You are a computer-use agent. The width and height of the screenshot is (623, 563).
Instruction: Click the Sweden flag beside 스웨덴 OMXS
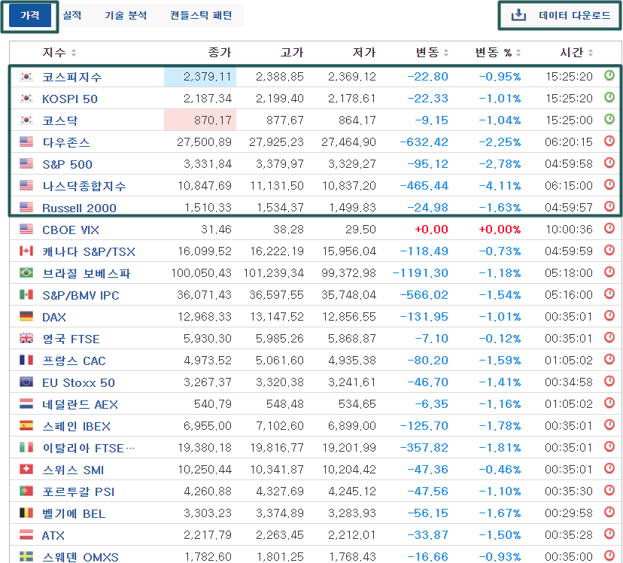(26, 556)
